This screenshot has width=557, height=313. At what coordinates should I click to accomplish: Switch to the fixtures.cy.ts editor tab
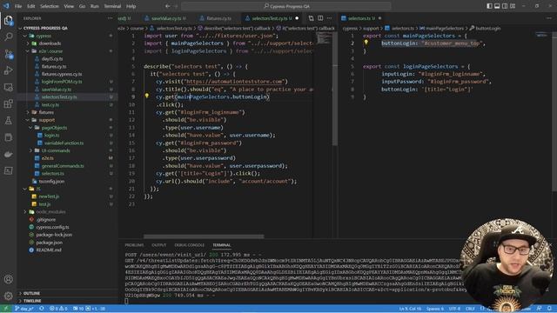tap(218, 18)
